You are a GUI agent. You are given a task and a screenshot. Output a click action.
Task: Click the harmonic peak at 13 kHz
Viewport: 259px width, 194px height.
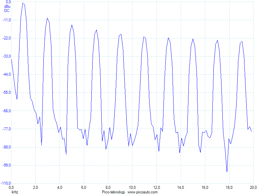(x=168, y=38)
